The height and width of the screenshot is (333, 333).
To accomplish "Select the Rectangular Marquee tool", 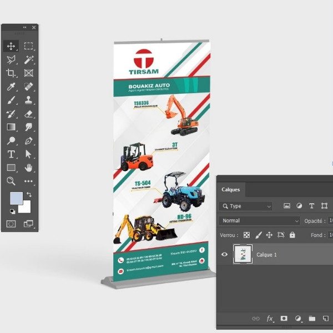I will (29, 46).
